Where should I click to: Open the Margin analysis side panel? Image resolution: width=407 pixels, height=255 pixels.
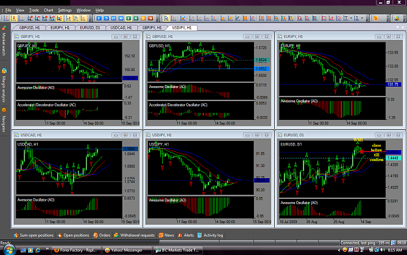click(4, 86)
